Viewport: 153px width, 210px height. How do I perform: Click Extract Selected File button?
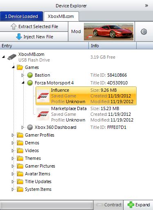coord(34,27)
